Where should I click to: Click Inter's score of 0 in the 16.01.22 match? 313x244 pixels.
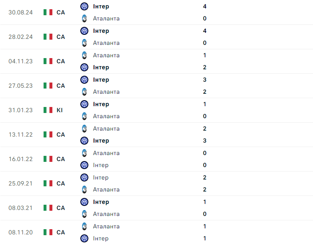(205, 165)
